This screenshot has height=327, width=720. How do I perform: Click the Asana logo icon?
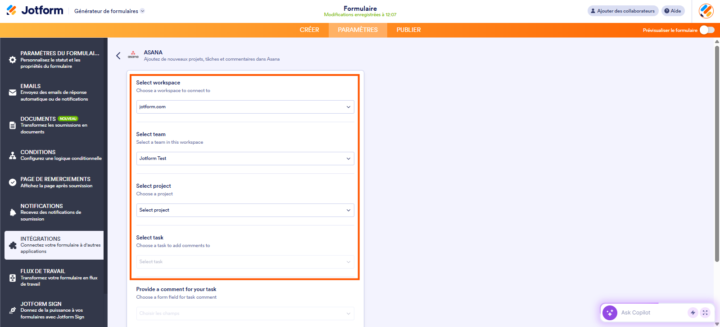click(x=133, y=55)
